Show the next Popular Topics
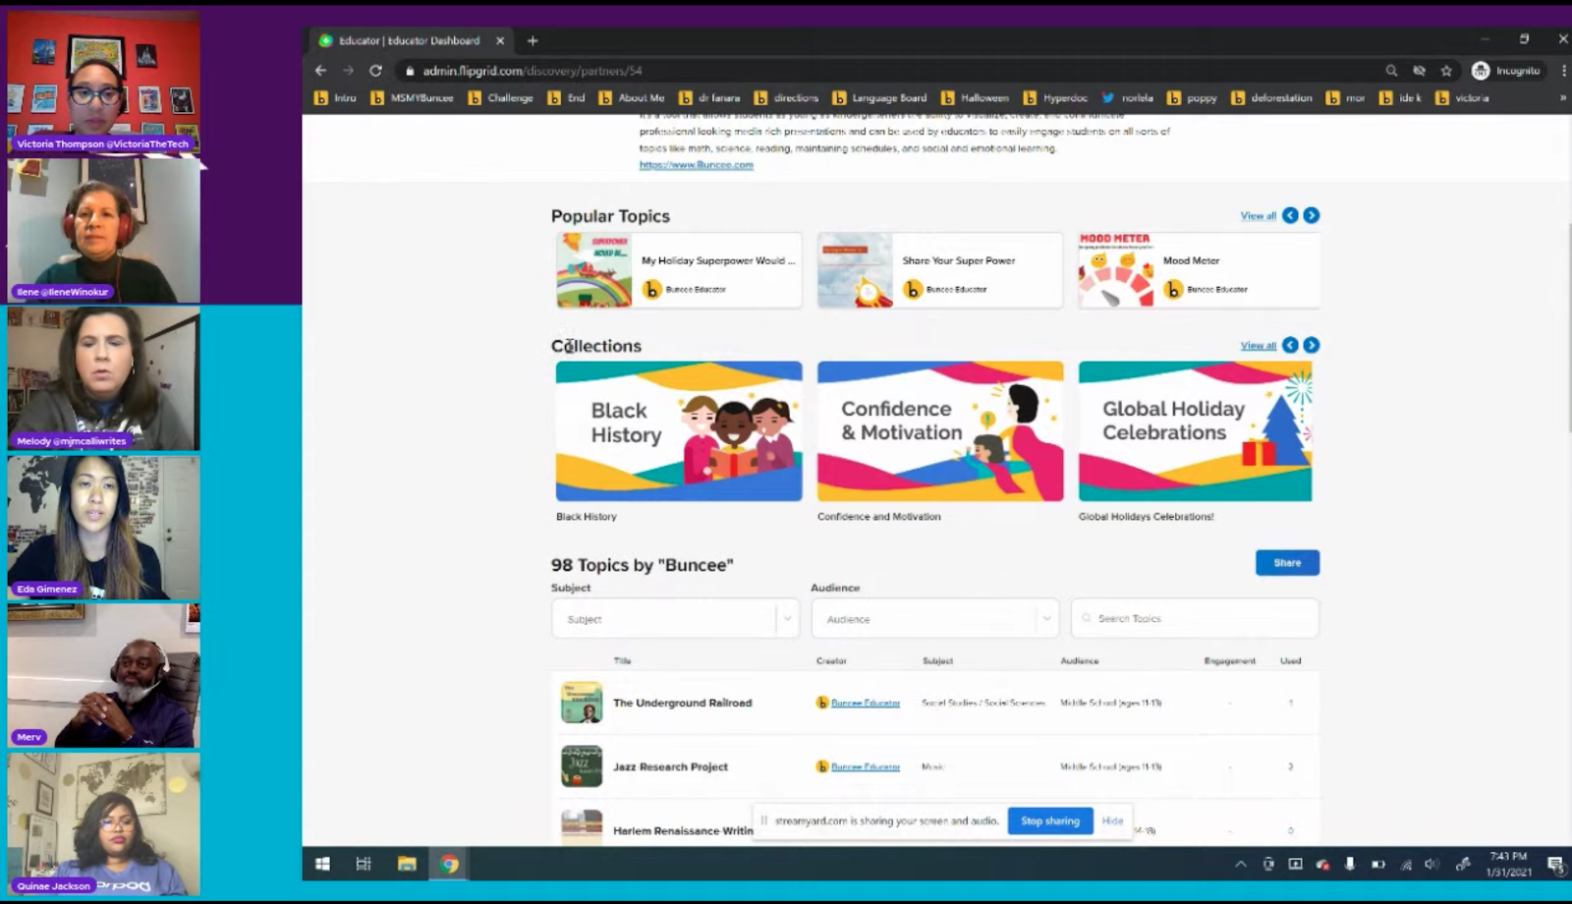Image resolution: width=1572 pixels, height=904 pixels. [1312, 215]
